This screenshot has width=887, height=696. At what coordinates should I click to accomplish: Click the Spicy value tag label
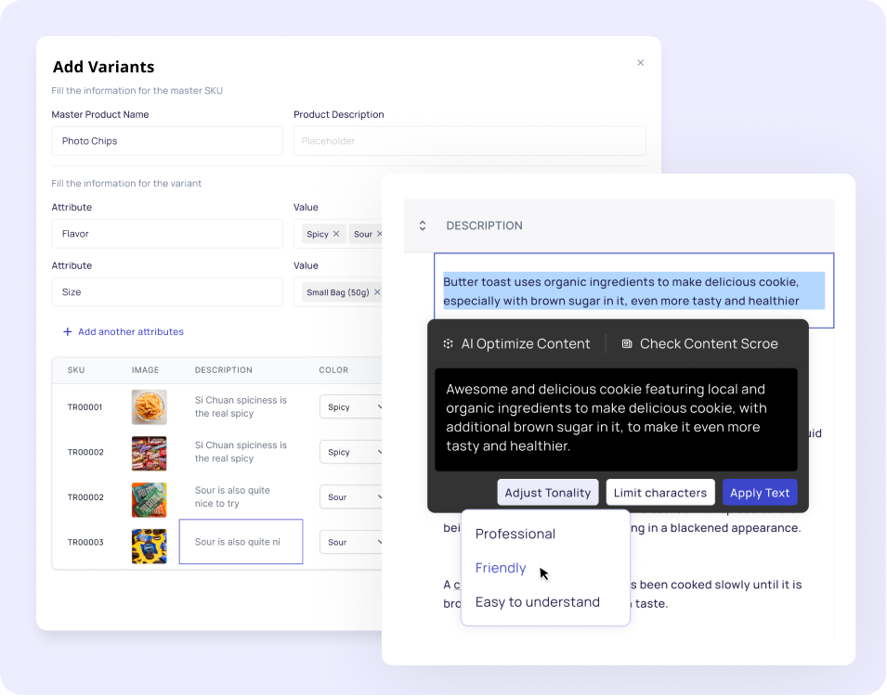(318, 234)
